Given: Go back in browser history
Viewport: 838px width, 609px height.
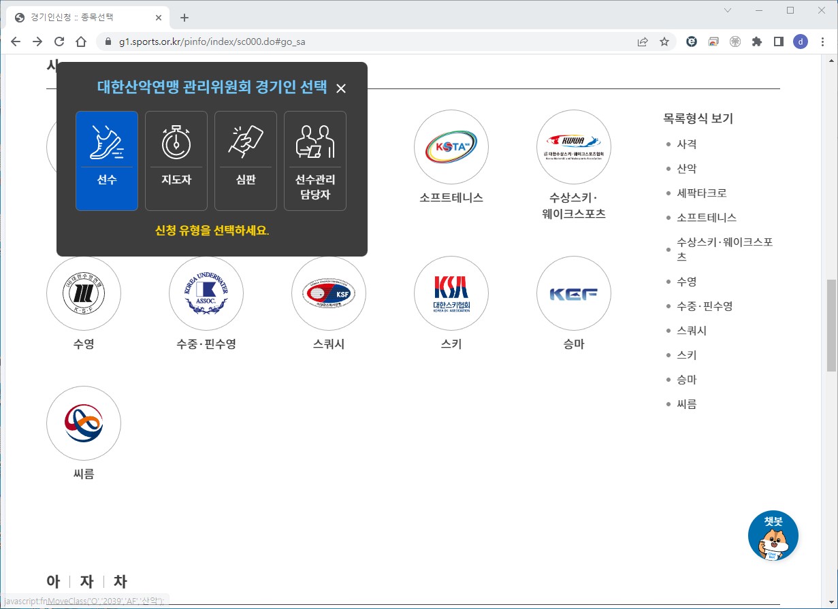Looking at the screenshot, I should (16, 42).
